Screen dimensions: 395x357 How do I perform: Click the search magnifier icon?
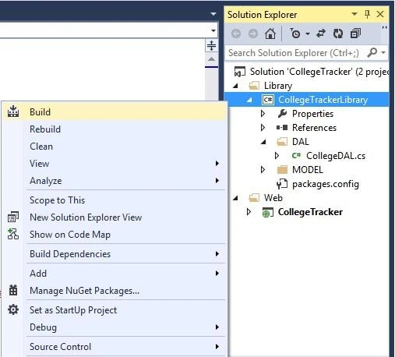click(372, 52)
